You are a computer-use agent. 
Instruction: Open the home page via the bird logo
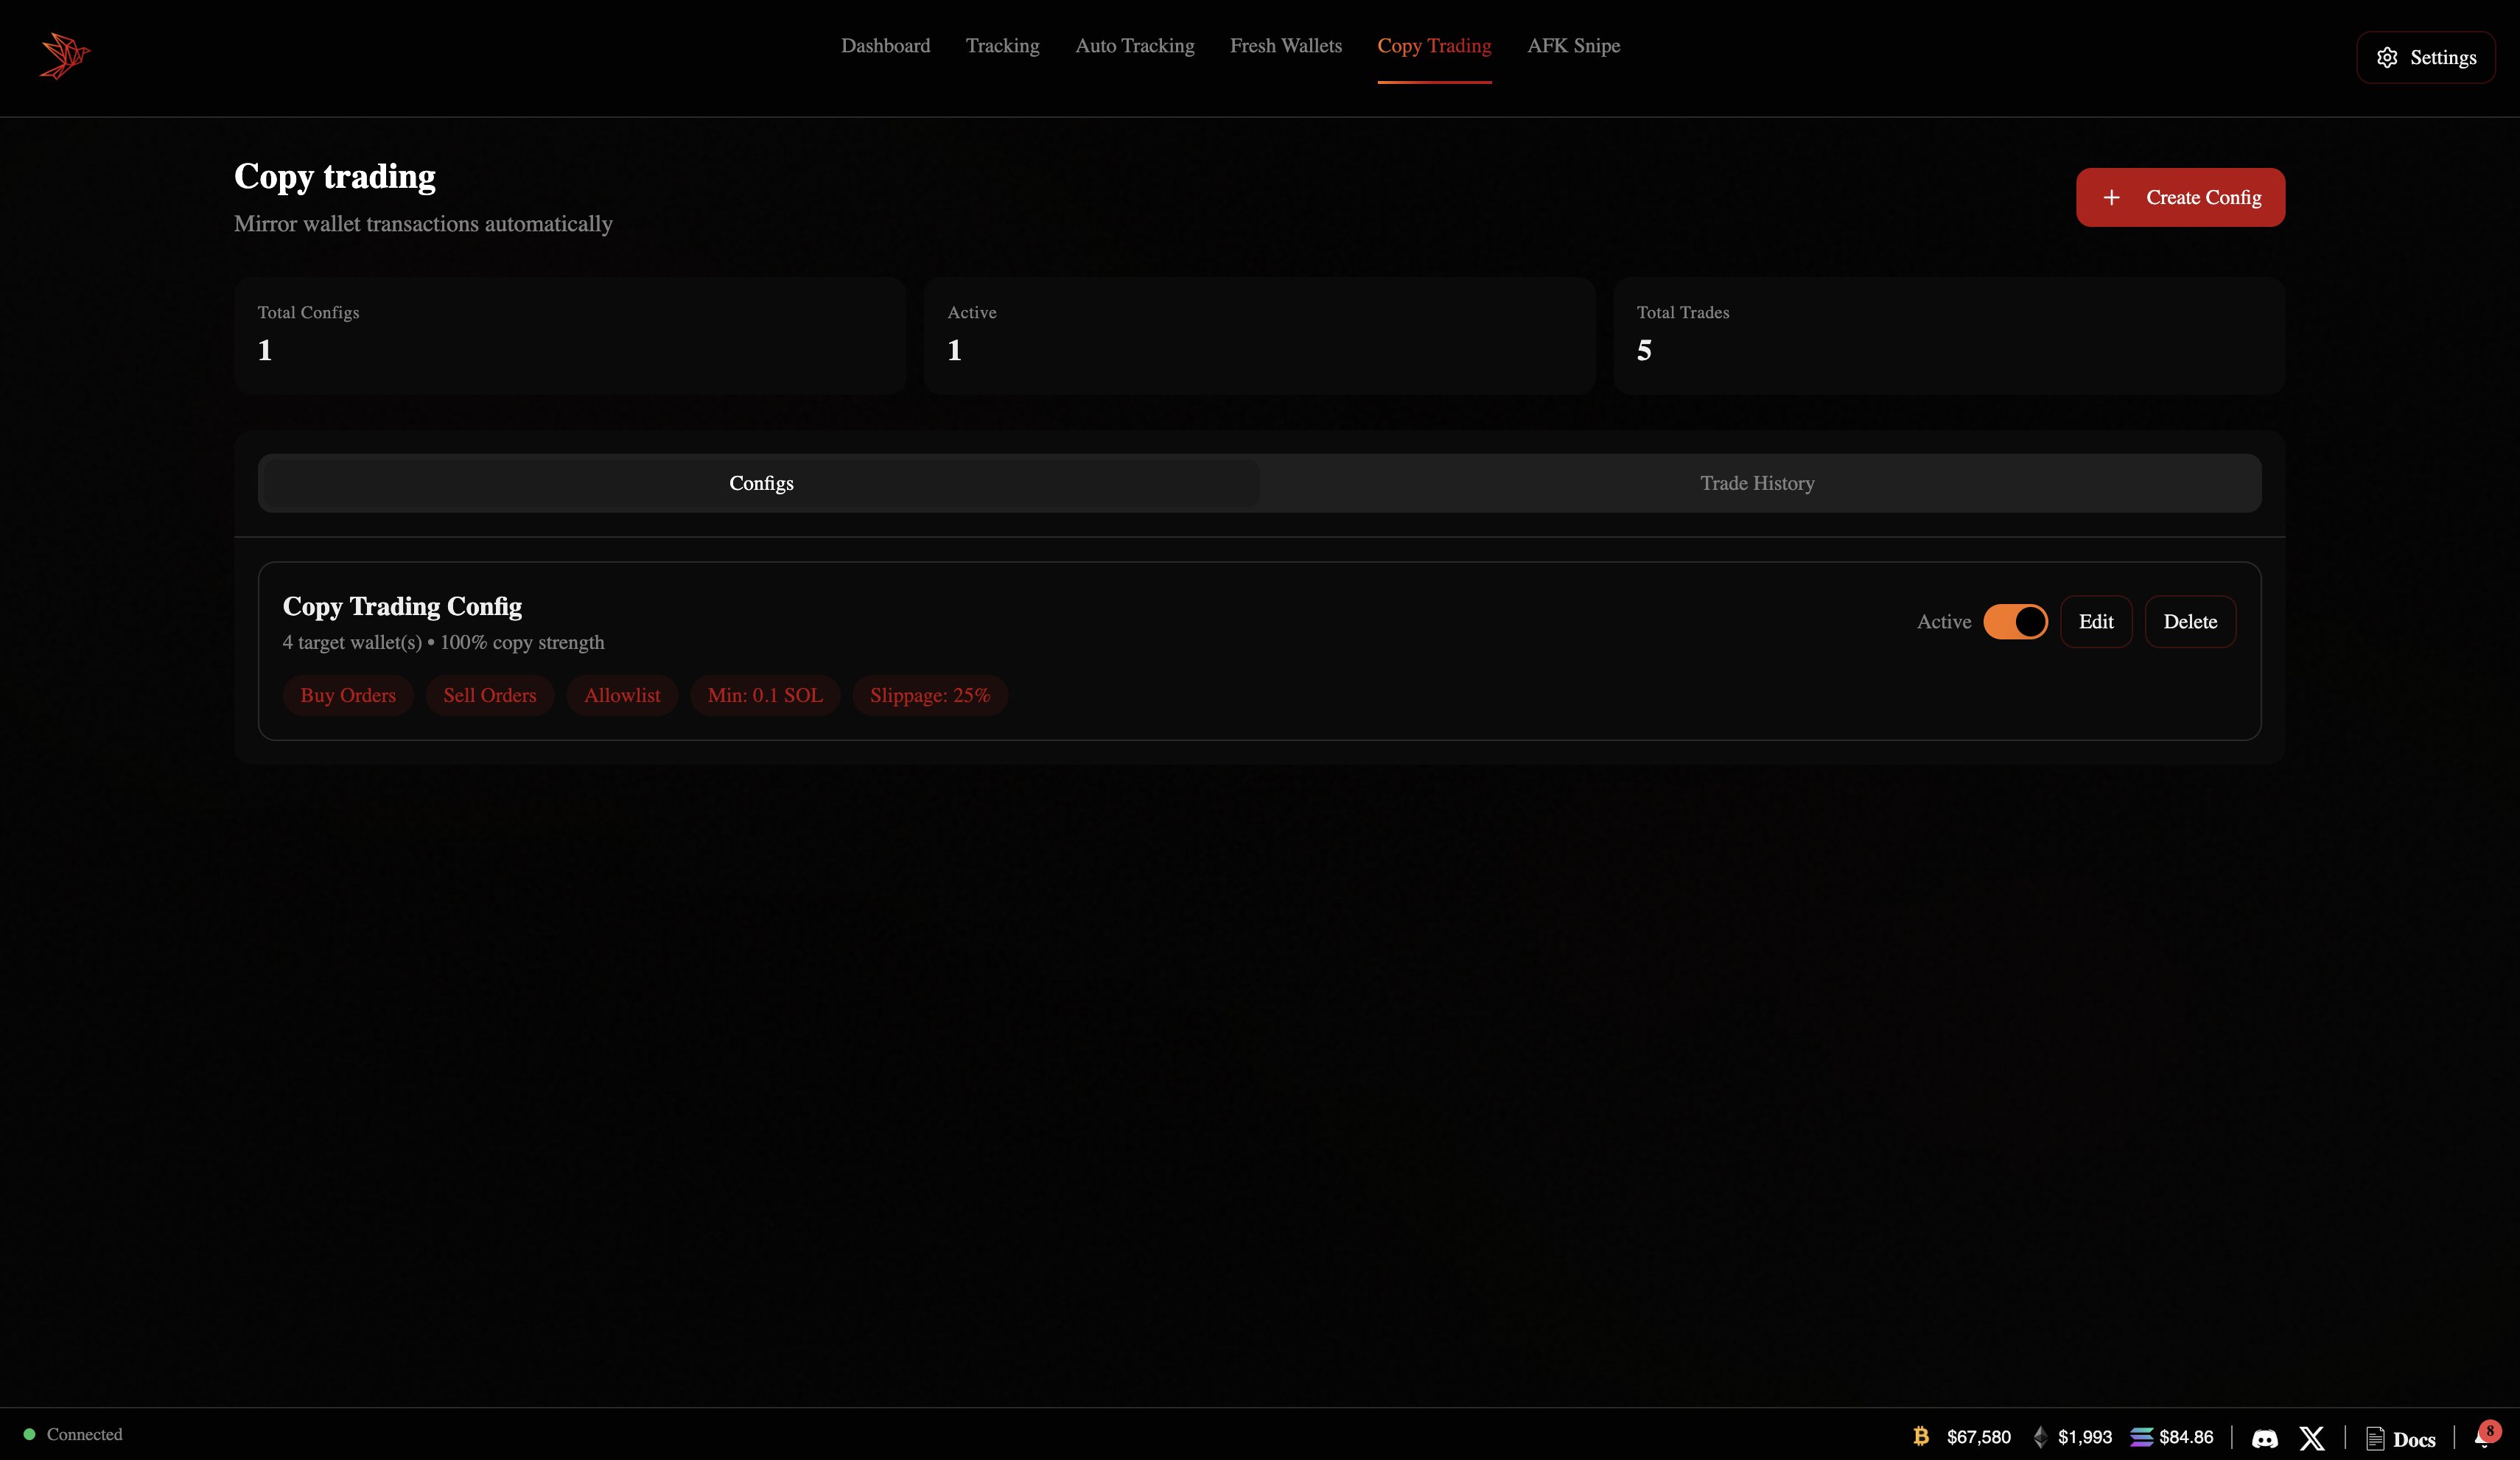64,55
